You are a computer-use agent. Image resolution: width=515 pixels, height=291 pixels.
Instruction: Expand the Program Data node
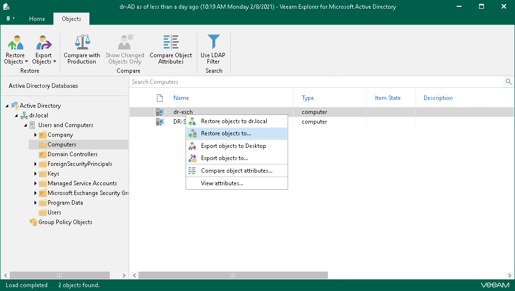35,203
